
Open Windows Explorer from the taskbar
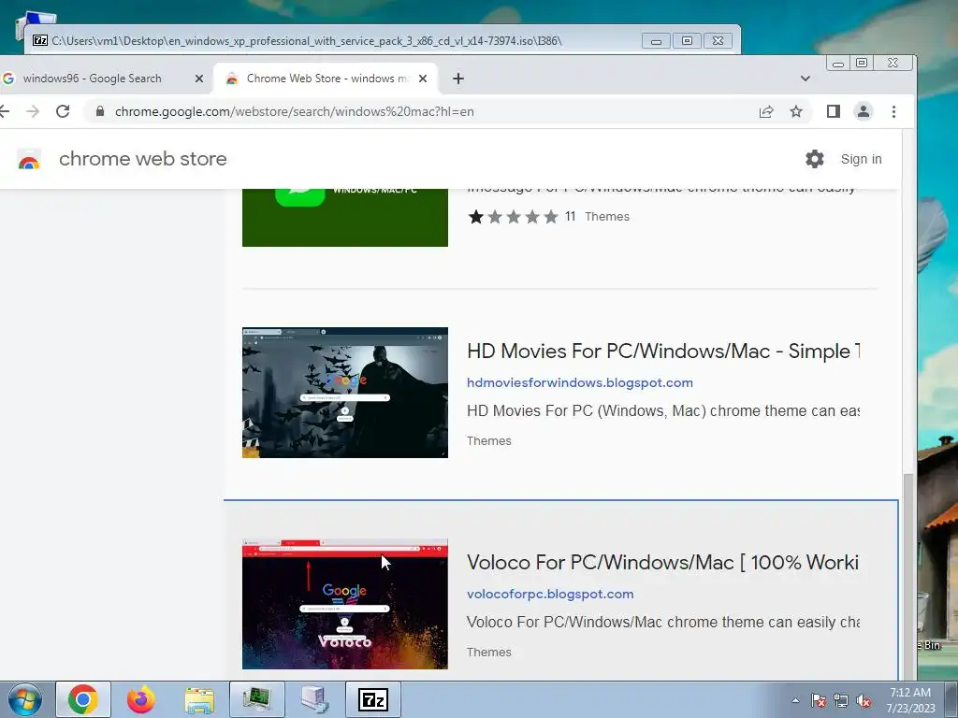[199, 699]
